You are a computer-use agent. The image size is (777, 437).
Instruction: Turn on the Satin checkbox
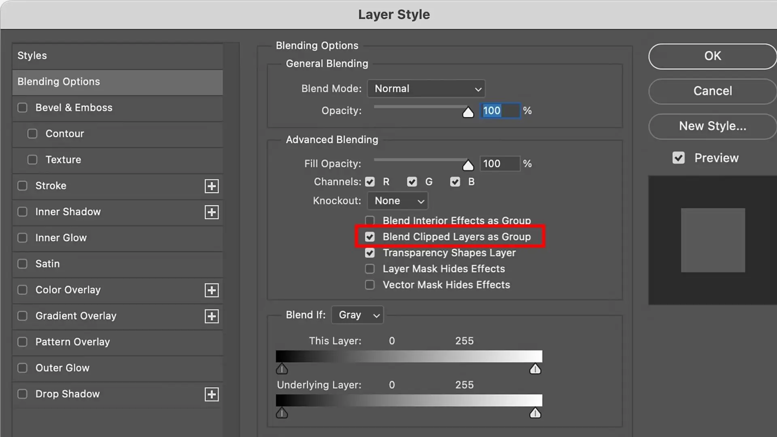pyautogui.click(x=23, y=264)
